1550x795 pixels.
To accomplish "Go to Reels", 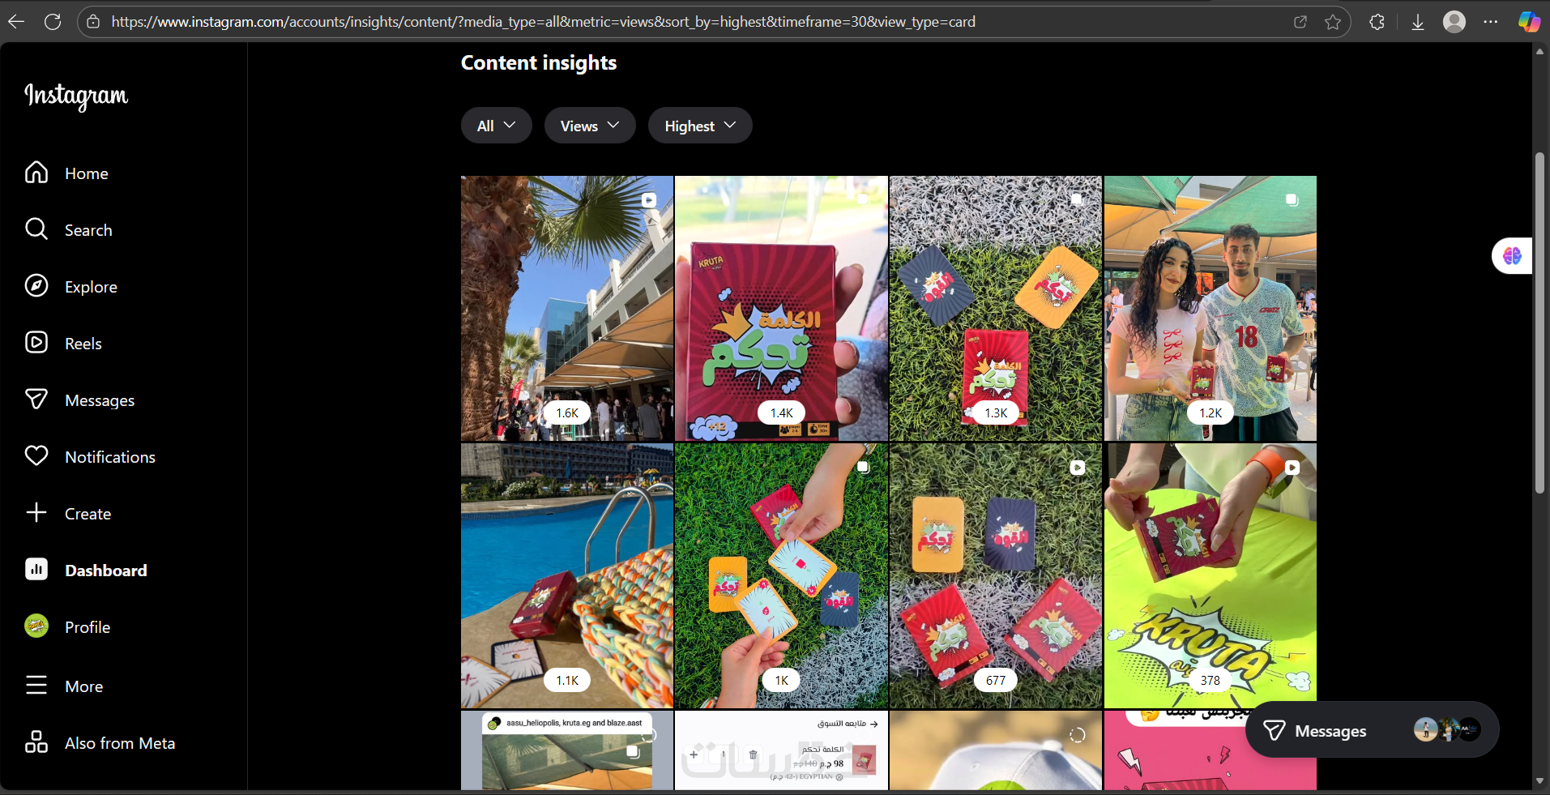I will [83, 344].
